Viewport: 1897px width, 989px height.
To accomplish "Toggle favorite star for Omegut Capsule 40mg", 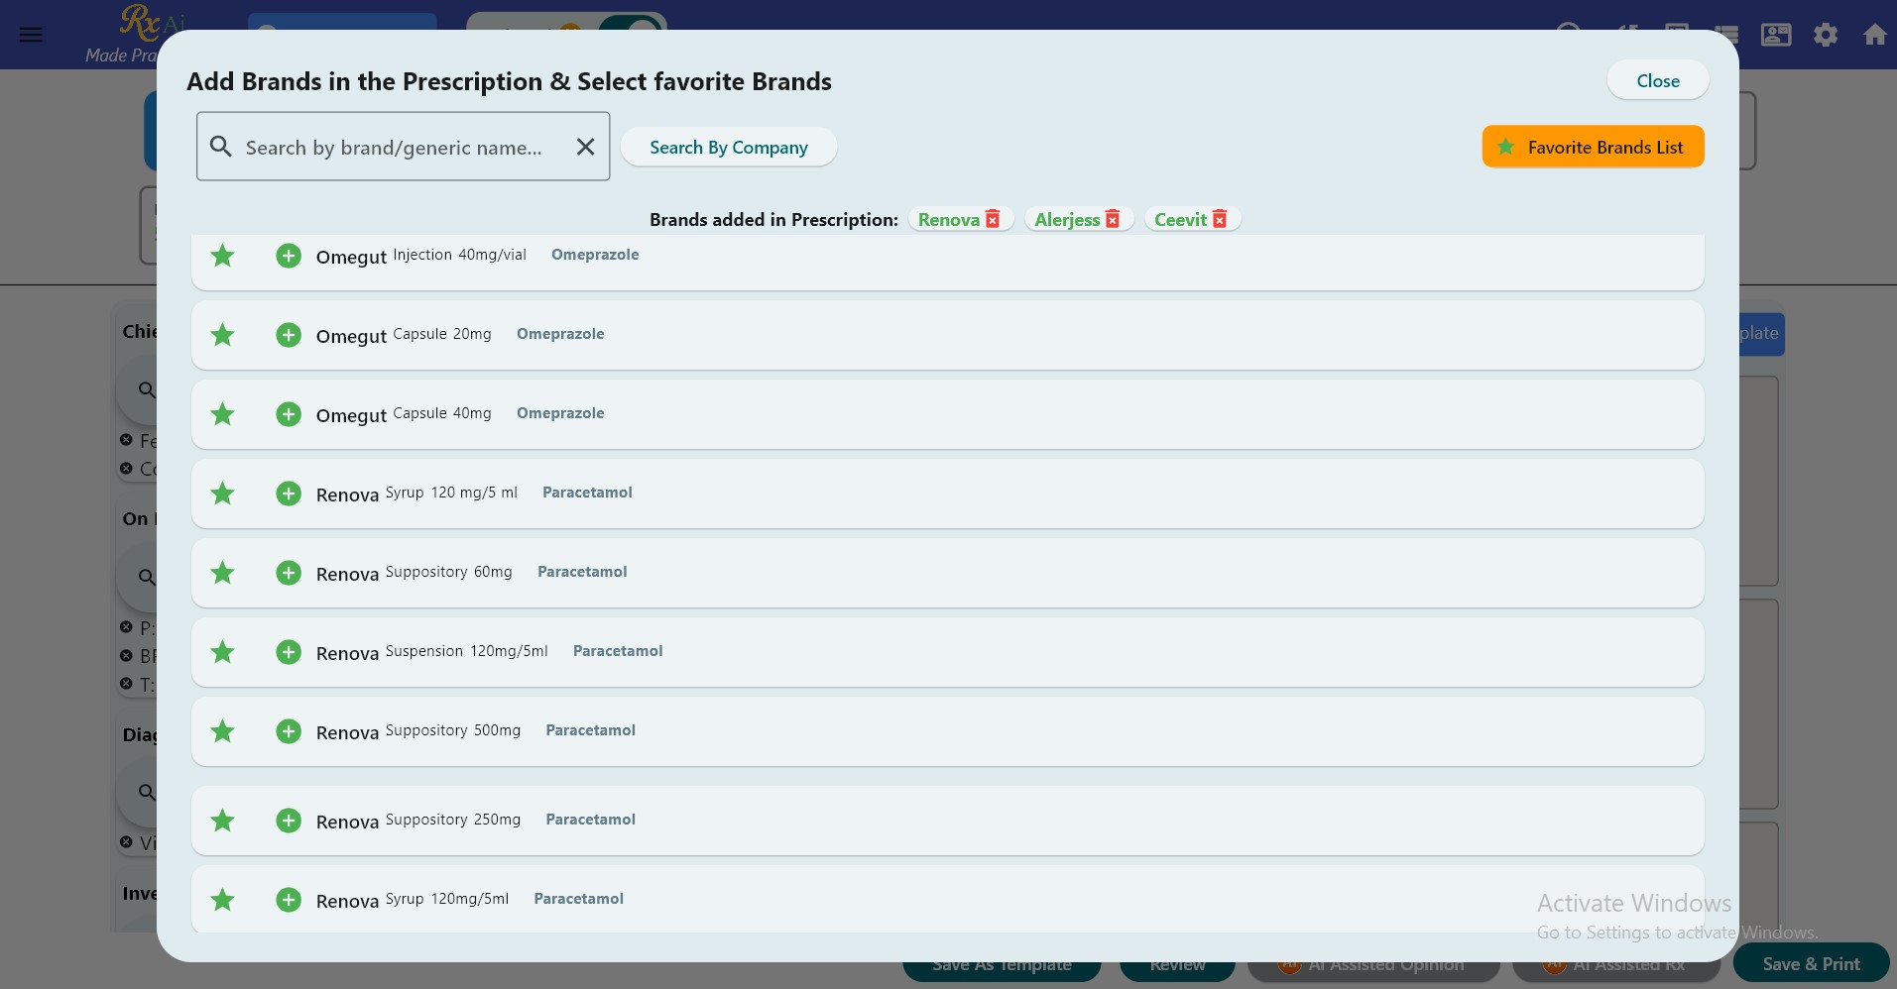I will [223, 414].
